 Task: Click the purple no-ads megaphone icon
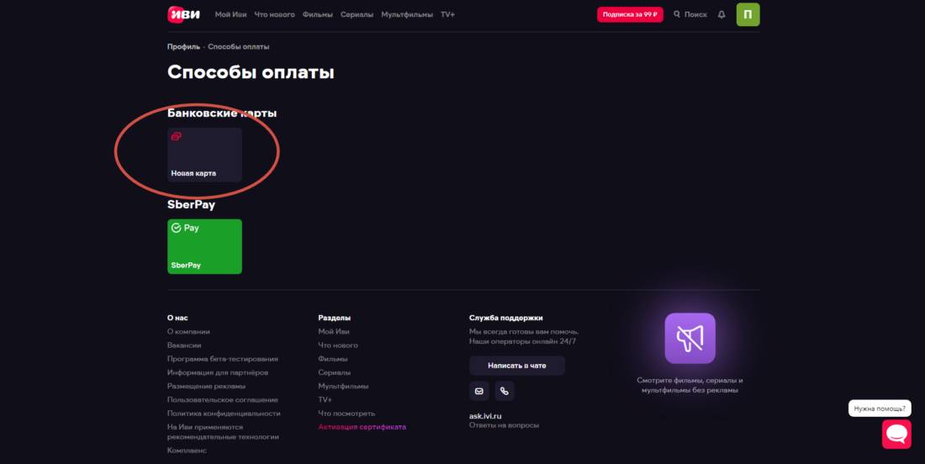[x=690, y=338]
